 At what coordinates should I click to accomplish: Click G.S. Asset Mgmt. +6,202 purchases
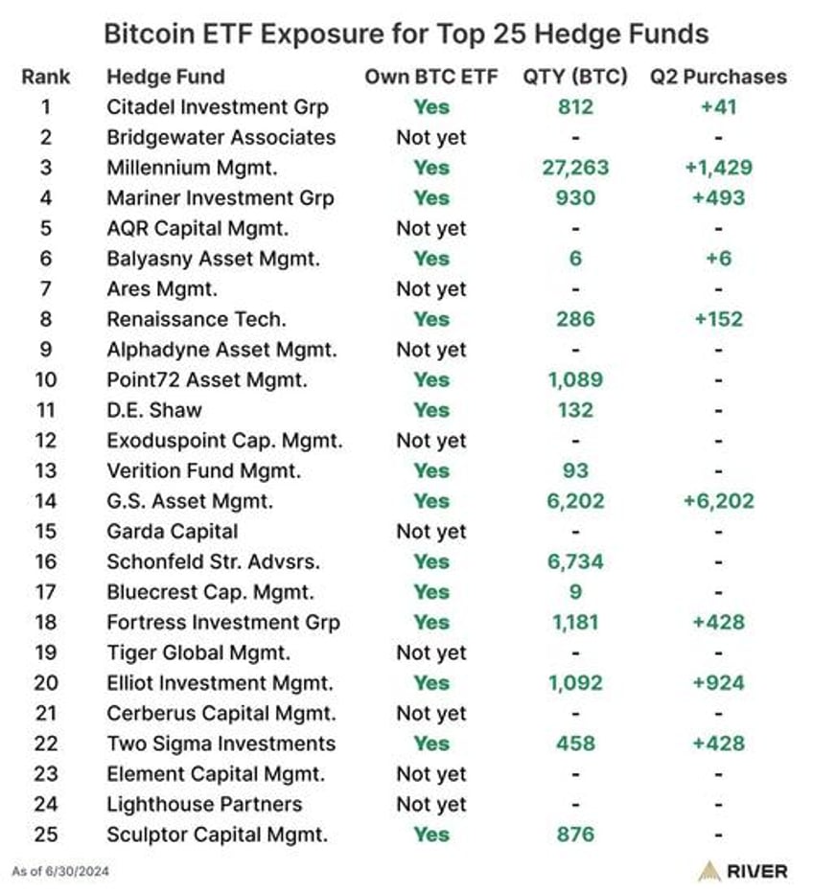pos(718,501)
